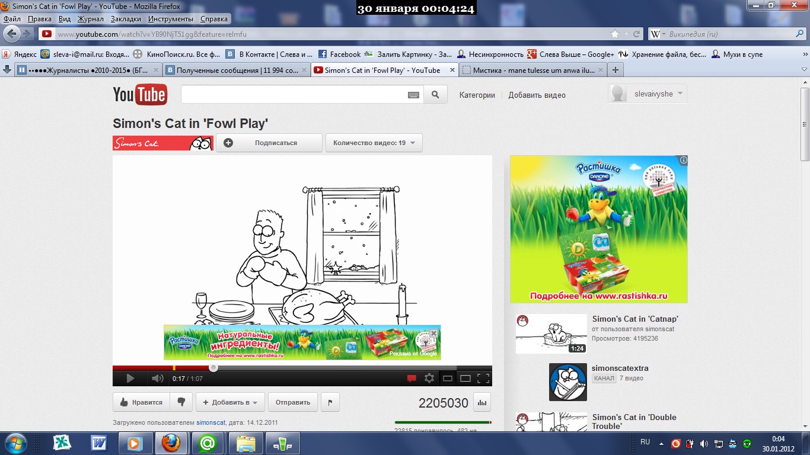The image size is (810, 455).
Task: Open the simonscatextra channel
Action: 621,368
